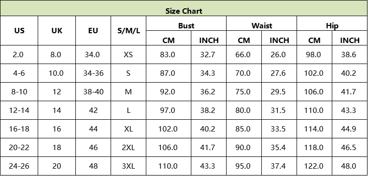Select the EU 34-36 cell
The width and height of the screenshot is (368, 176).
[x=93, y=73]
